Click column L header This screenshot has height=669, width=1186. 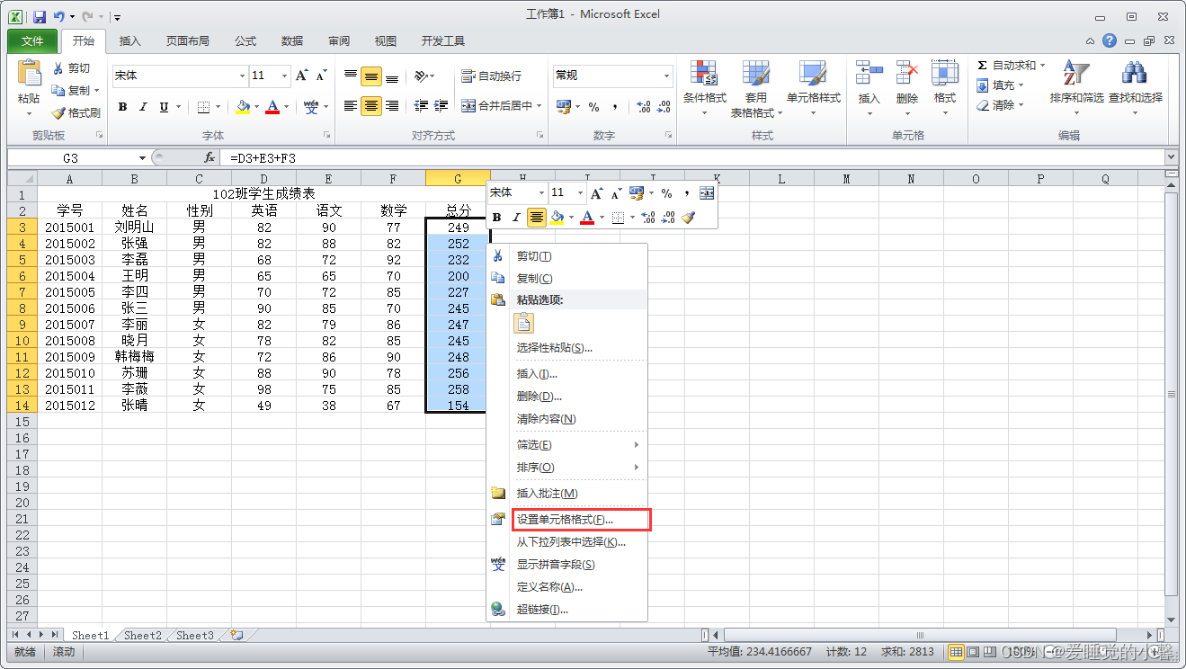click(x=781, y=179)
